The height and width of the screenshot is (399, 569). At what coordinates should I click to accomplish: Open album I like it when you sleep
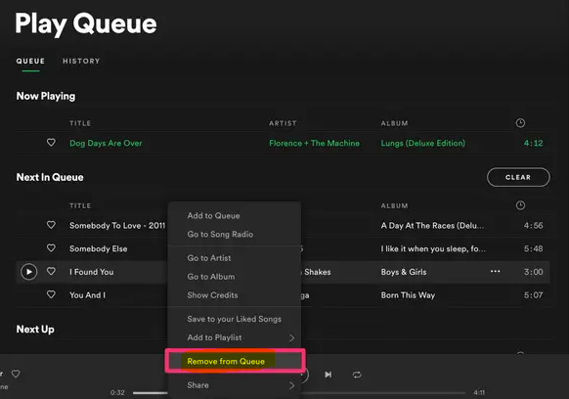tap(433, 248)
